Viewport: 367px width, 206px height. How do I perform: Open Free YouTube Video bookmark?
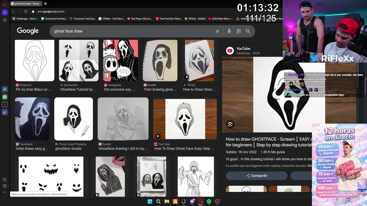pyautogui.click(x=169, y=19)
